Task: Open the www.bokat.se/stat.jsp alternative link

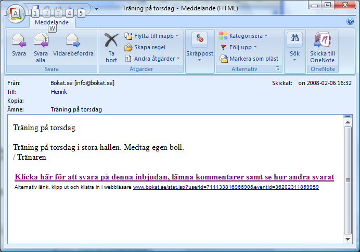Action: 226,187
